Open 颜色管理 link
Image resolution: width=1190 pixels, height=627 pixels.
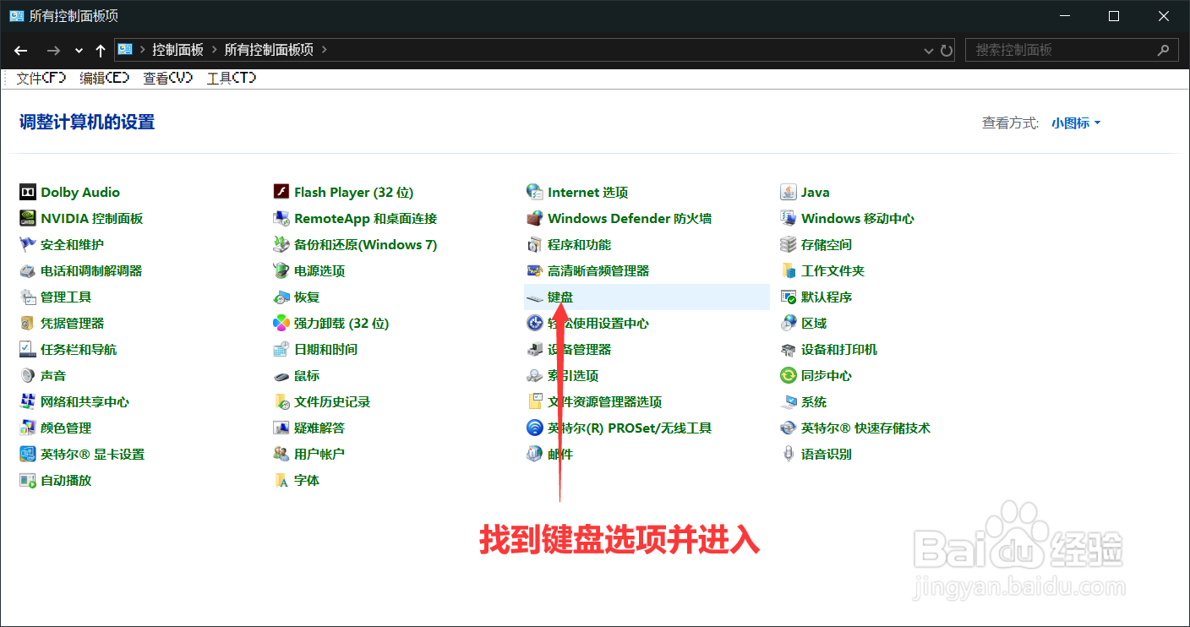point(66,428)
